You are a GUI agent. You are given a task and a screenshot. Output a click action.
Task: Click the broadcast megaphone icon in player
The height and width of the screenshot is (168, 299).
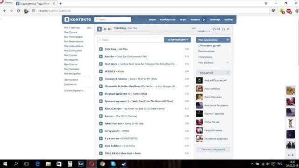tap(228, 29)
